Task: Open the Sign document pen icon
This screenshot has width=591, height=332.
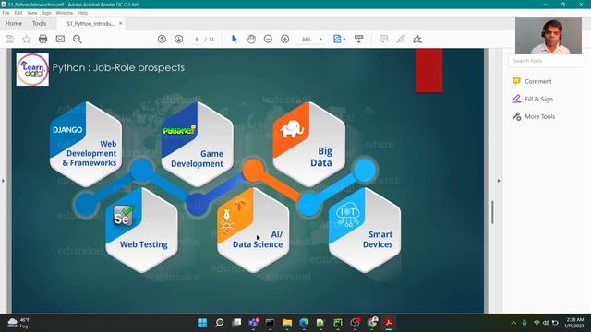Action: (x=417, y=39)
